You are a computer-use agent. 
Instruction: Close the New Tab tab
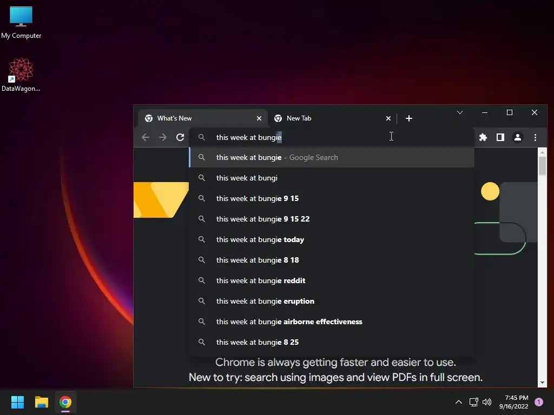point(388,118)
